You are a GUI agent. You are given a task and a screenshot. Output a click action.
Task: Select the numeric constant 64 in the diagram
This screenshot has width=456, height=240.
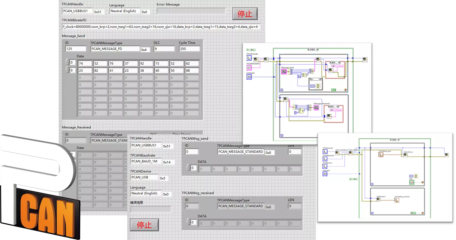tap(299, 76)
